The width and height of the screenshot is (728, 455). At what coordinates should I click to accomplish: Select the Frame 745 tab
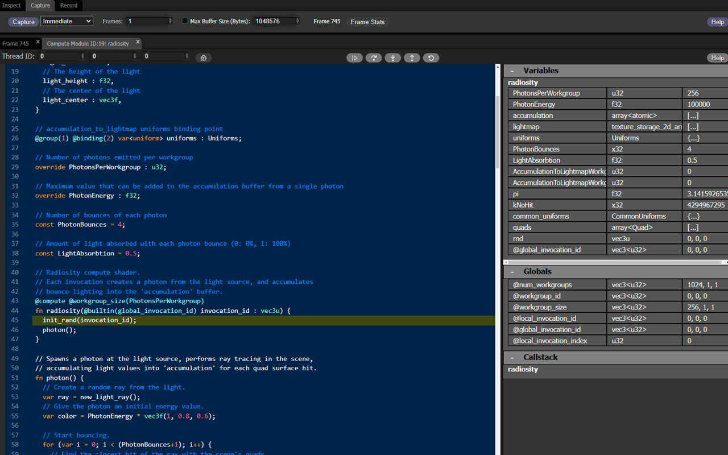pos(16,43)
